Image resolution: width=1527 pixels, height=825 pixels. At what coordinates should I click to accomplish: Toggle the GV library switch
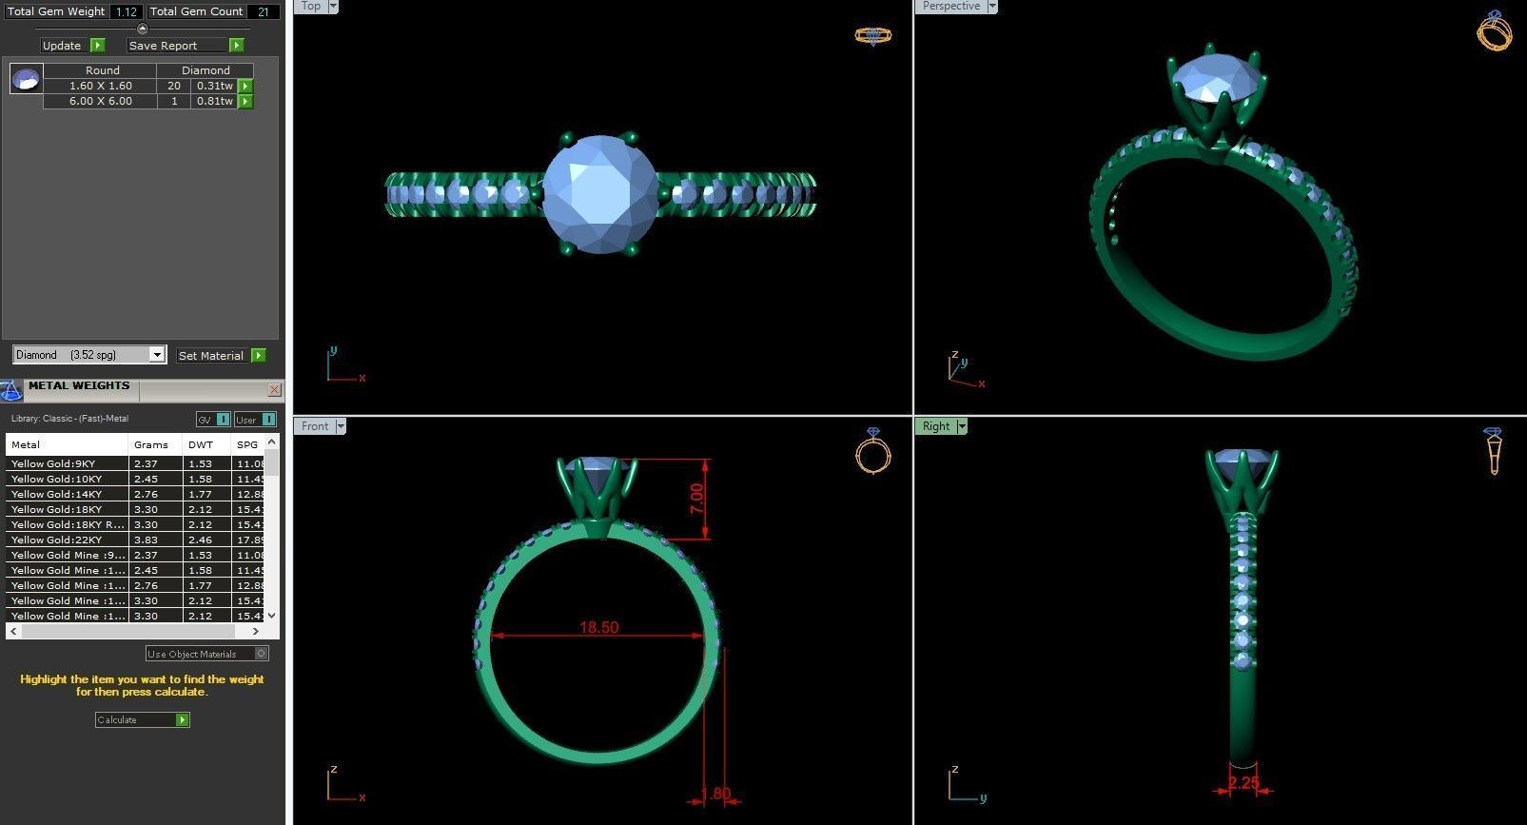coord(213,420)
